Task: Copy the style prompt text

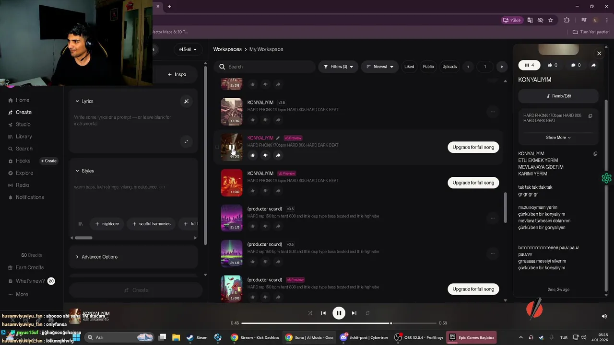Action: tap(590, 115)
